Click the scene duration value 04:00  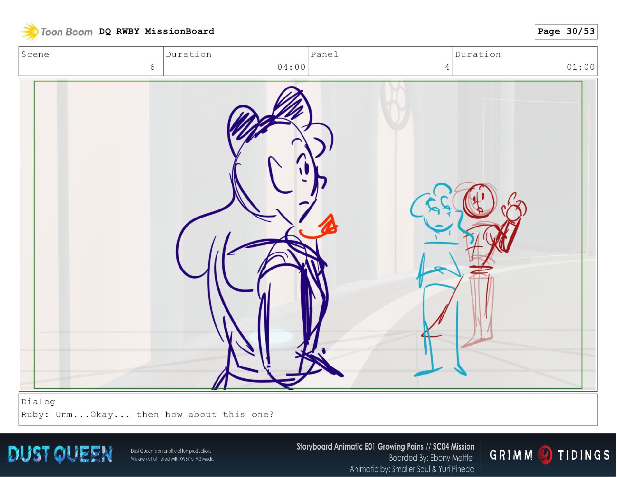coord(291,67)
